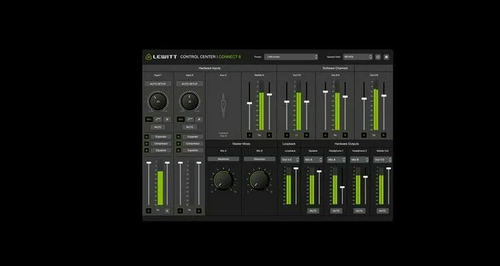Click the Input 1 gain knob
500x266 pixels.
[158, 101]
